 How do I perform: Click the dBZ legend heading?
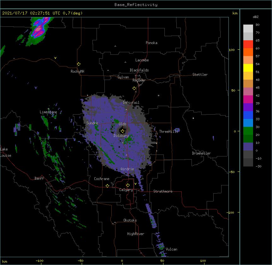pos(256,17)
